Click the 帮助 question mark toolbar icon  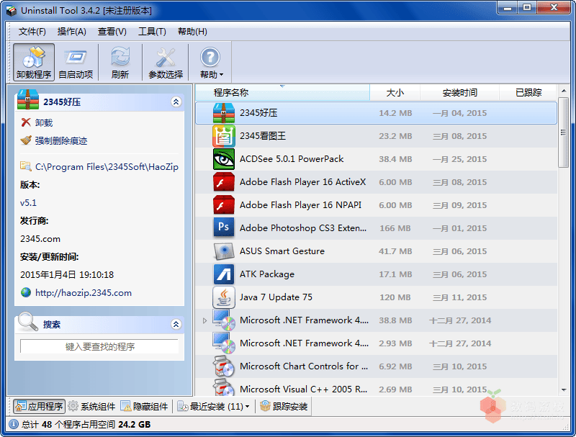click(210, 57)
